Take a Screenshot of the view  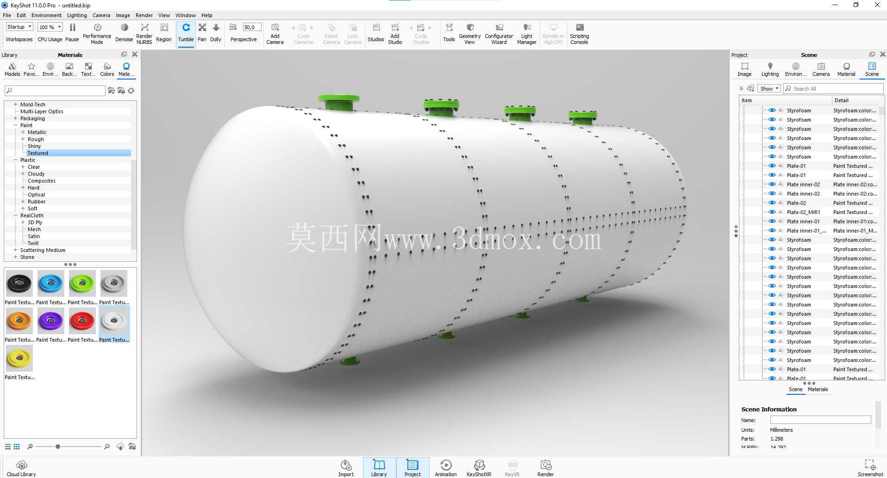(870, 468)
